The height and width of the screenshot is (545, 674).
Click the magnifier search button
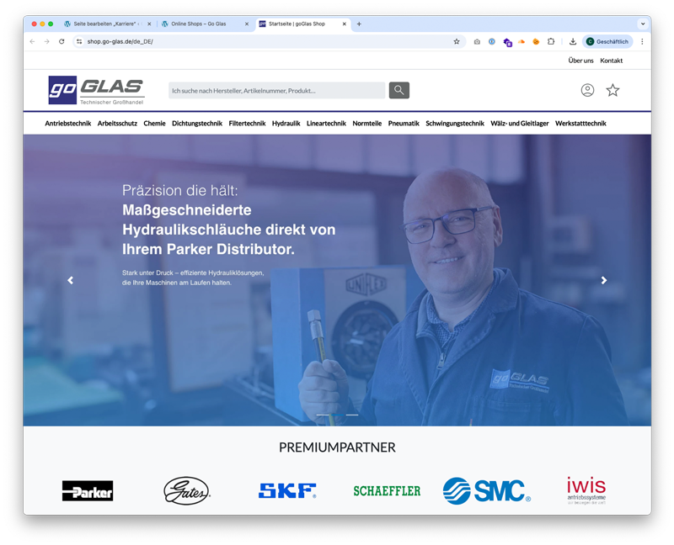[399, 90]
